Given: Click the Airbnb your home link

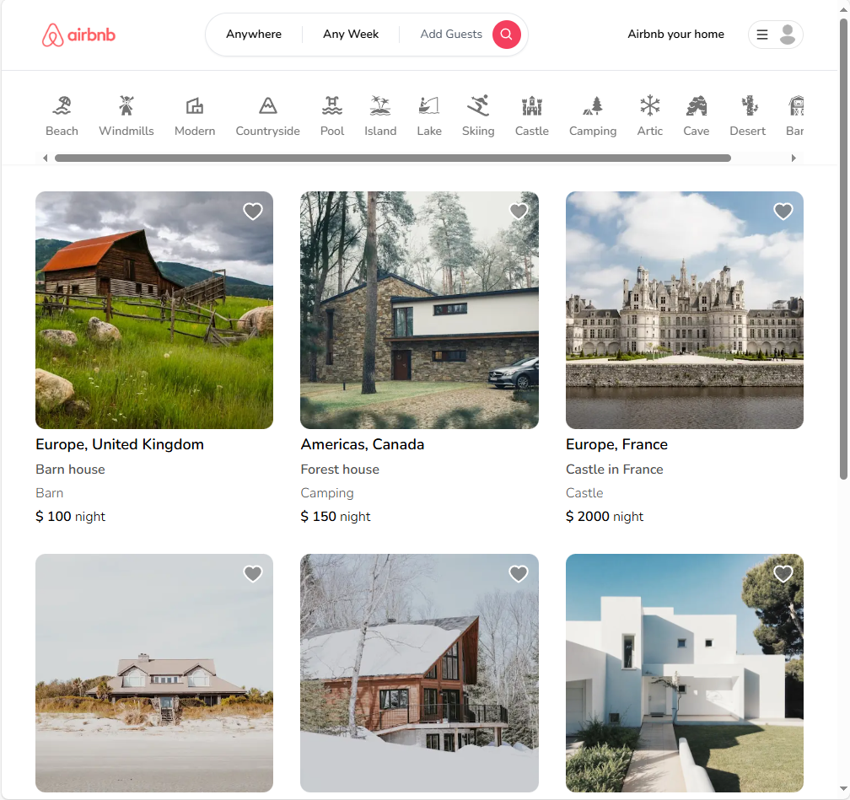Looking at the screenshot, I should click(x=675, y=35).
